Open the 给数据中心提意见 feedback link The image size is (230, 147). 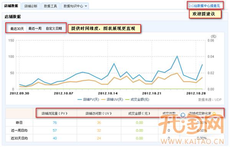[x=207, y=6]
